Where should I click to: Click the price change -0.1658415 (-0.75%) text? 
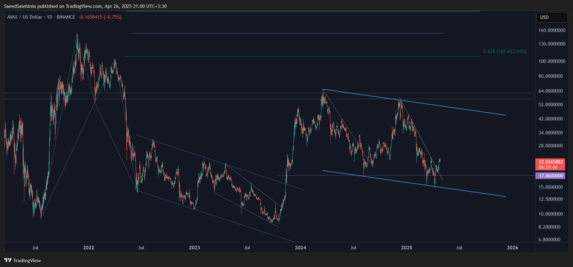(100, 17)
